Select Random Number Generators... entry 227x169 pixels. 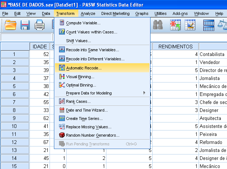pyautogui.click(x=102, y=135)
